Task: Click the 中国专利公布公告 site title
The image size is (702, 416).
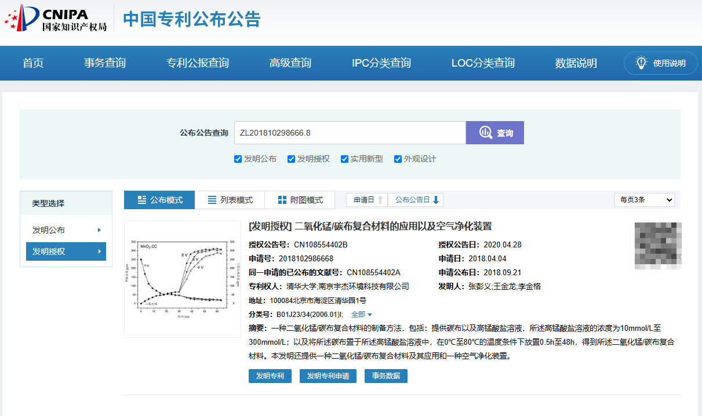Action: [192, 19]
